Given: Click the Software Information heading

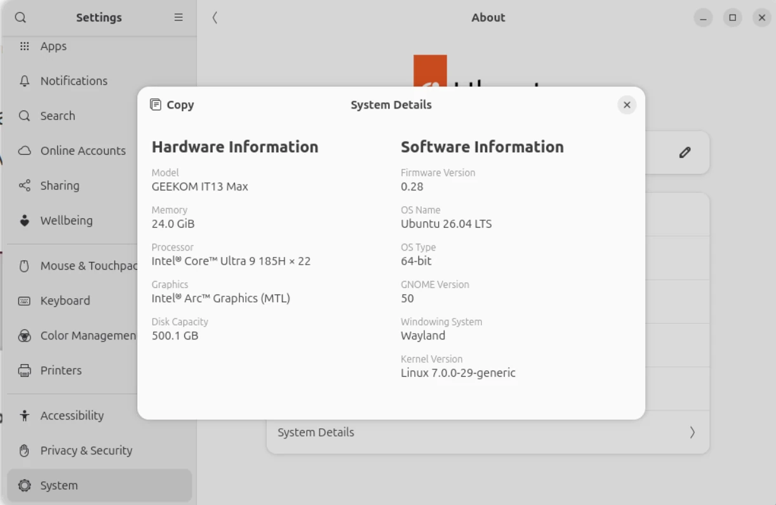Looking at the screenshot, I should pos(482,147).
